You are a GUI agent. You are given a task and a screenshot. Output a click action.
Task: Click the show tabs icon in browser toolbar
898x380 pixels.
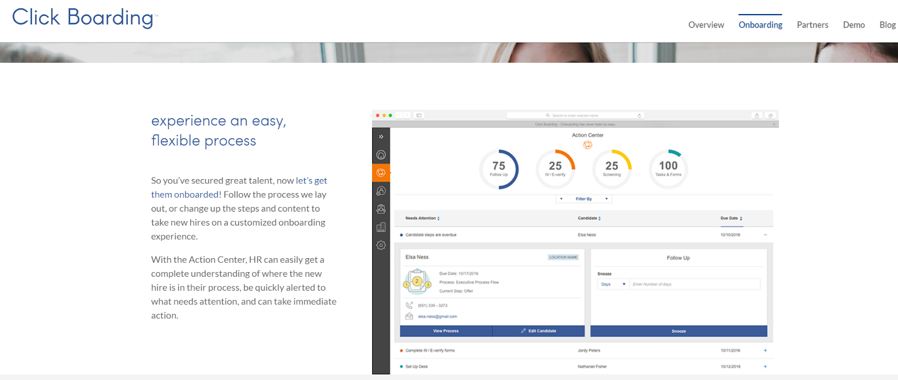[x=771, y=115]
